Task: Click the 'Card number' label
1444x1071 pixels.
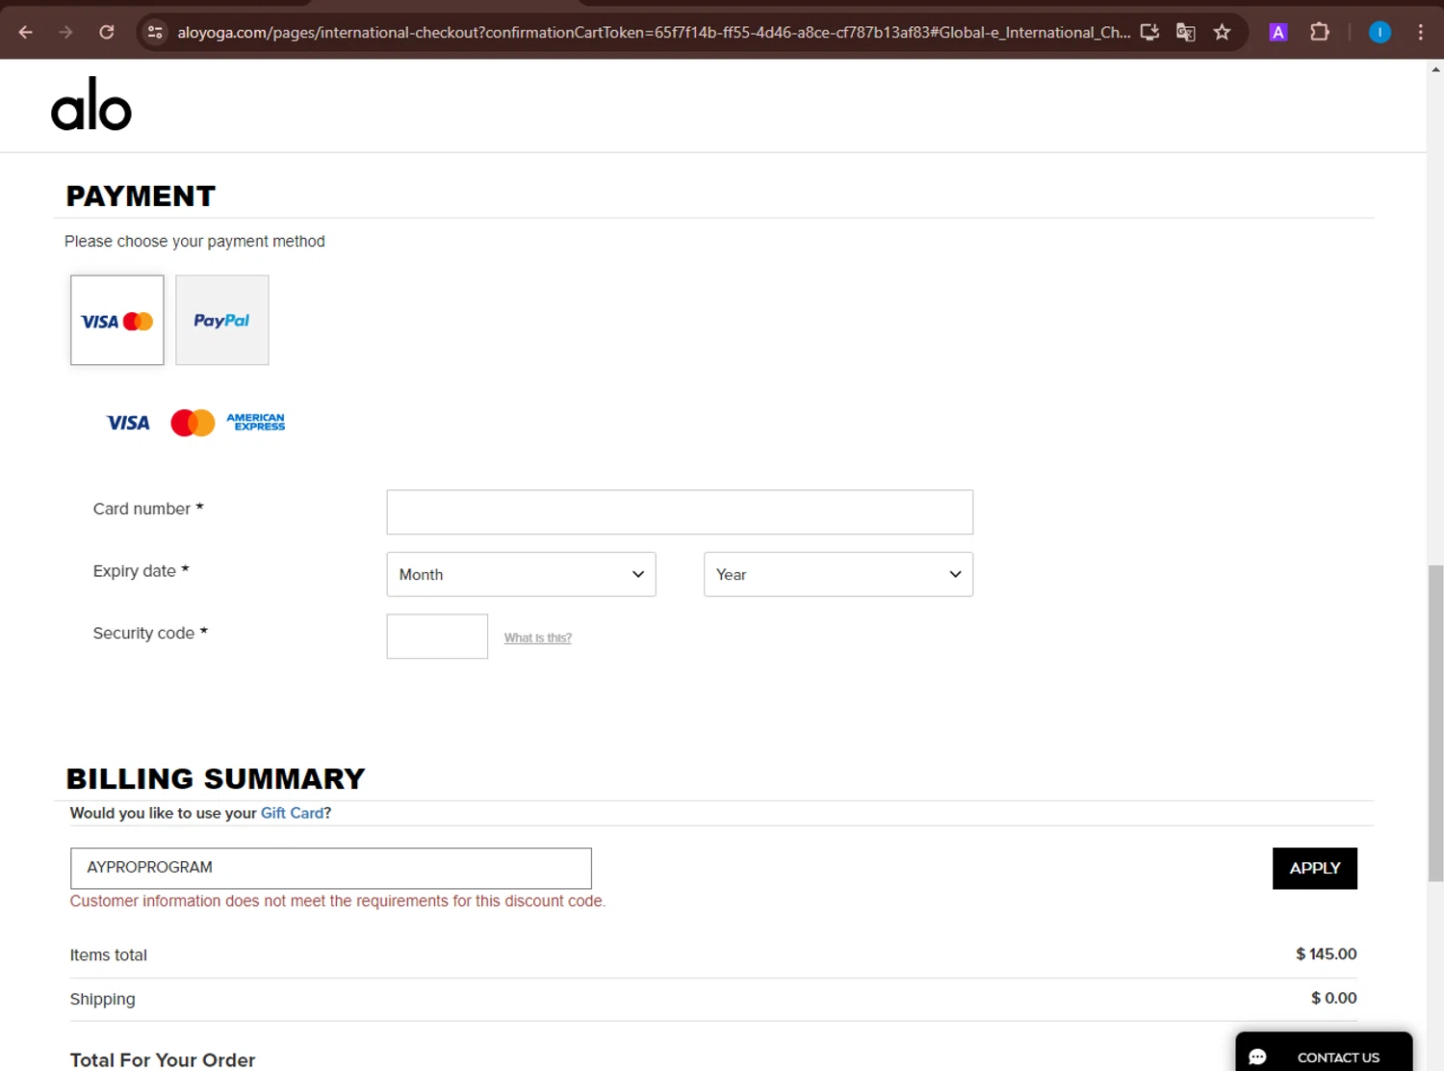Action: [x=148, y=509]
